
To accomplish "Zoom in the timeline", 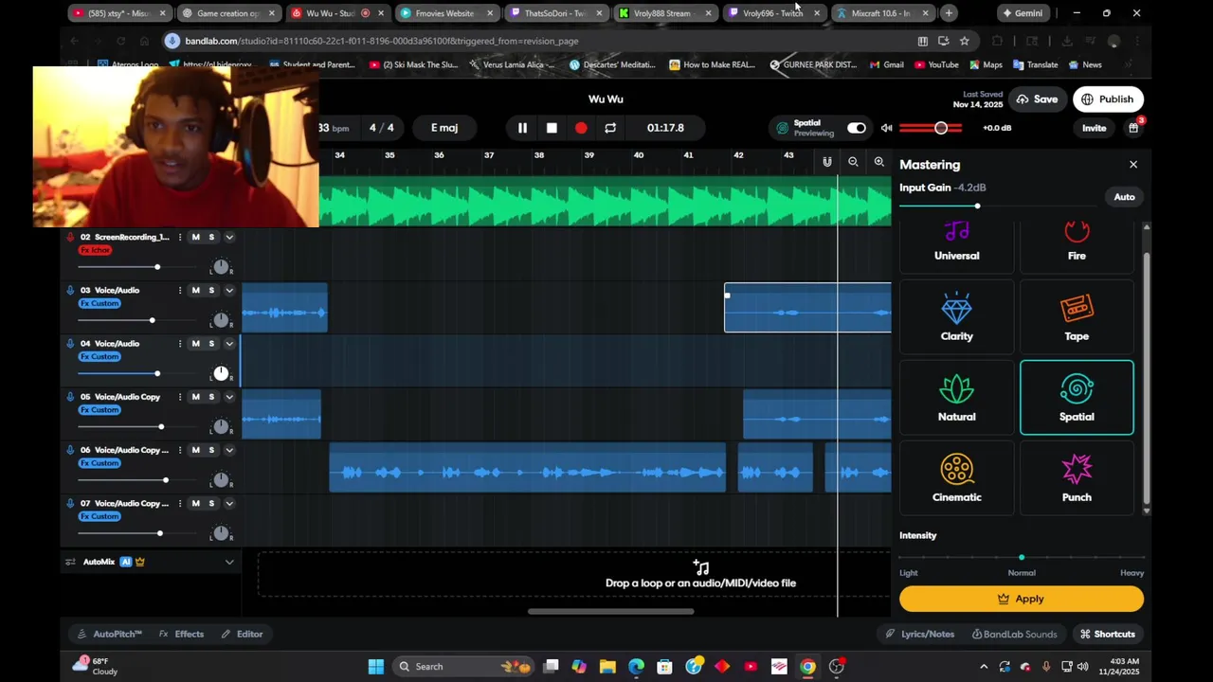I will pyautogui.click(x=879, y=163).
